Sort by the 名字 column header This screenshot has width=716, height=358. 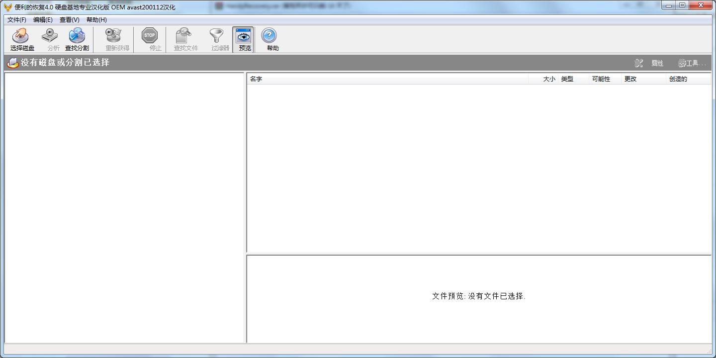coord(387,79)
